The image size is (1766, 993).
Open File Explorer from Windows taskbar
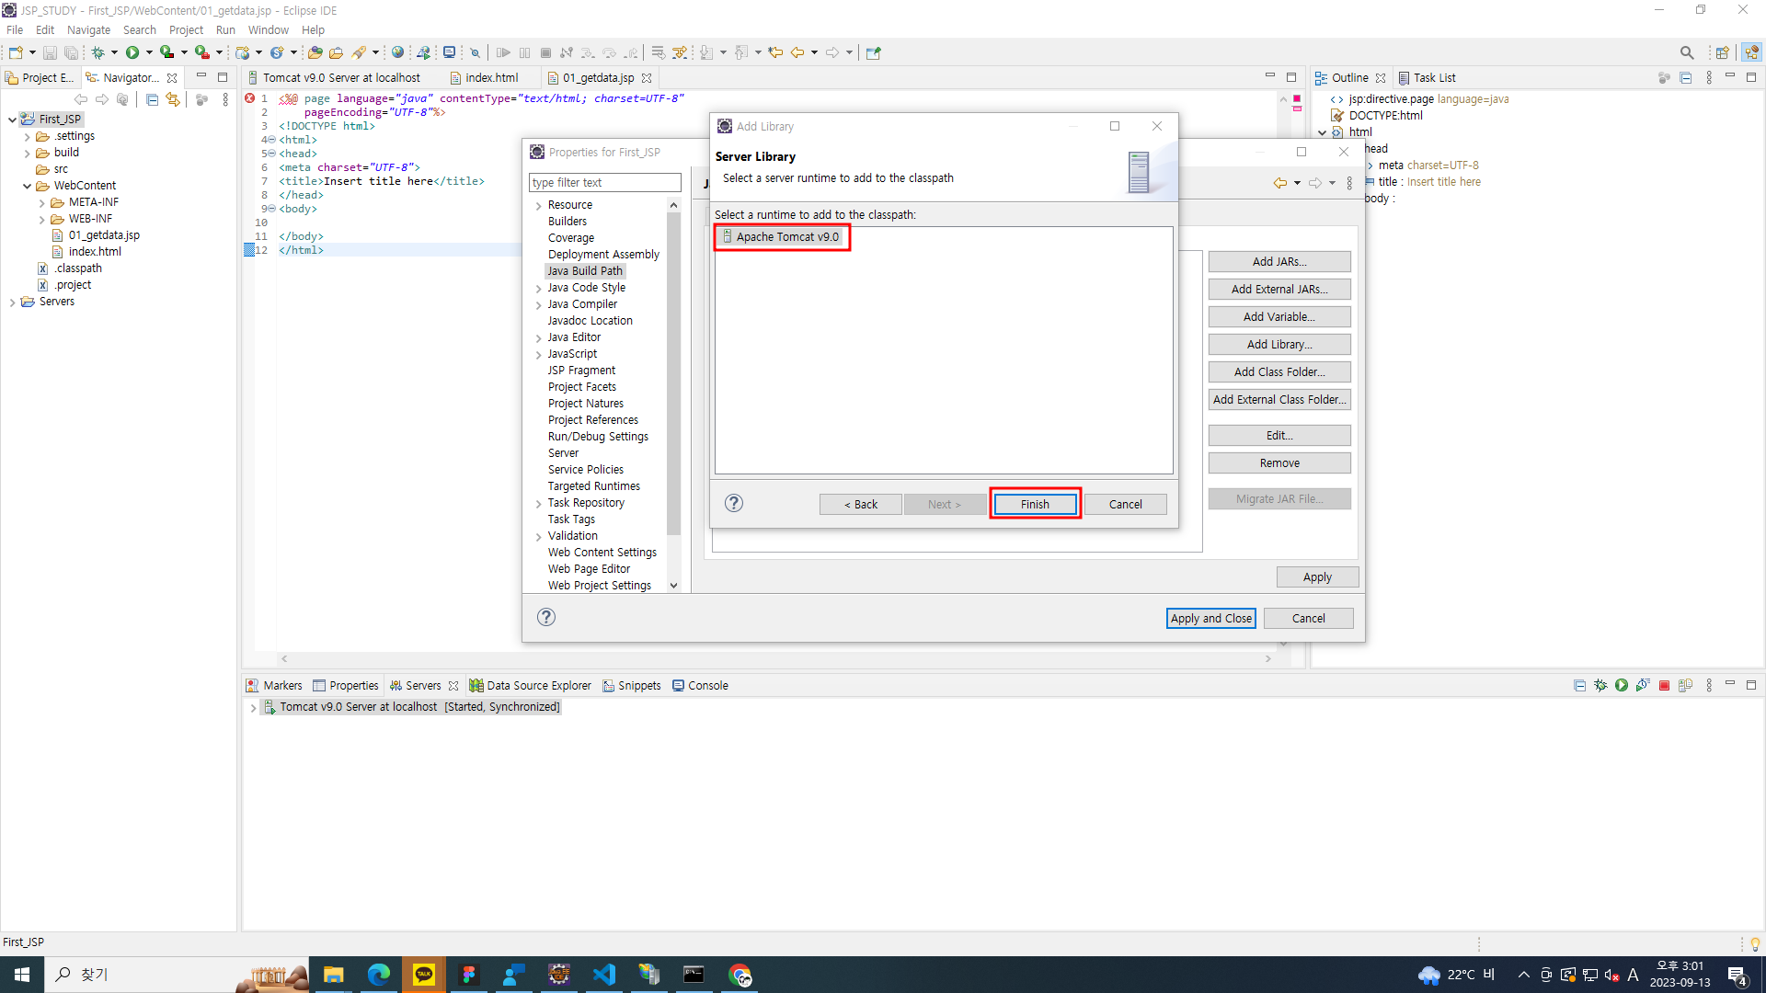[333, 975]
